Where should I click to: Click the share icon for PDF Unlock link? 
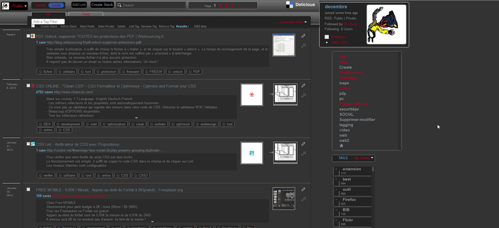click(304, 46)
